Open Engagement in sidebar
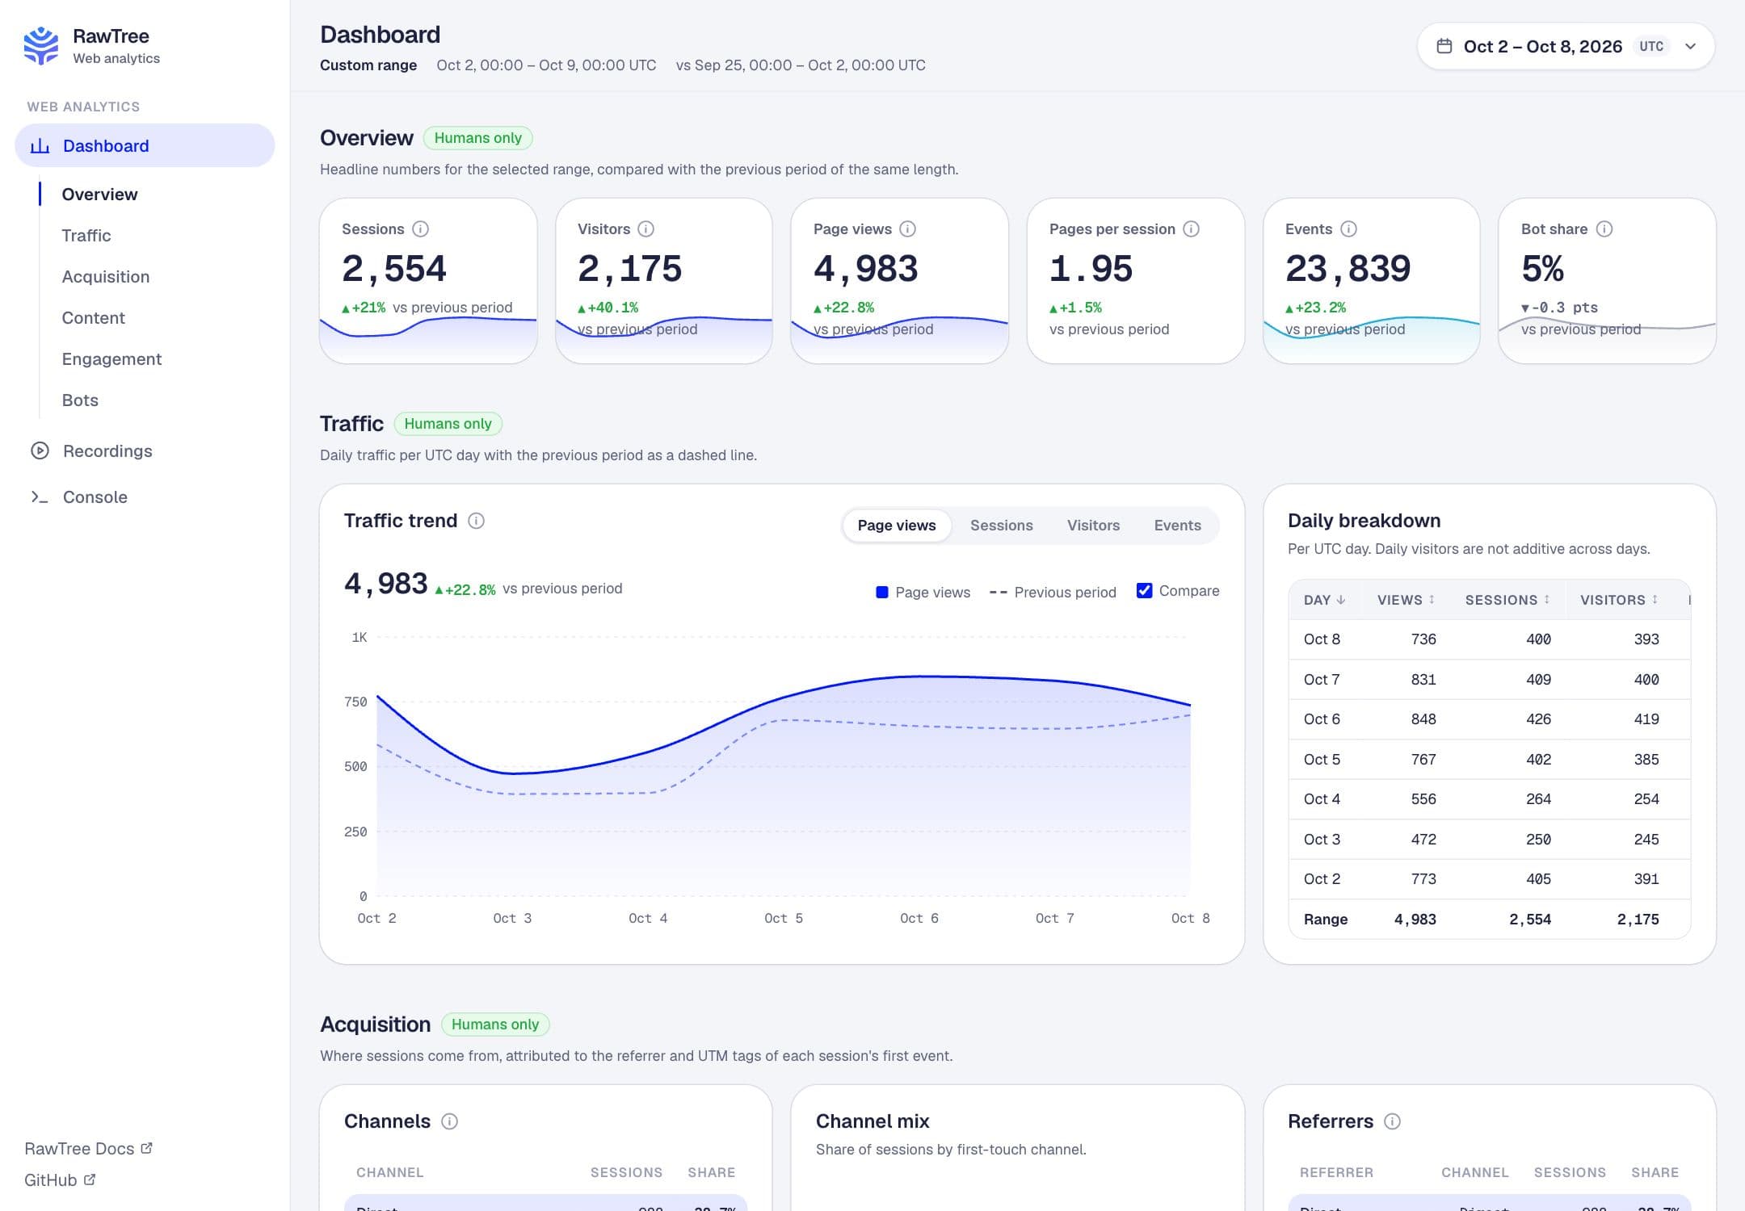This screenshot has width=1745, height=1211. coord(111,359)
